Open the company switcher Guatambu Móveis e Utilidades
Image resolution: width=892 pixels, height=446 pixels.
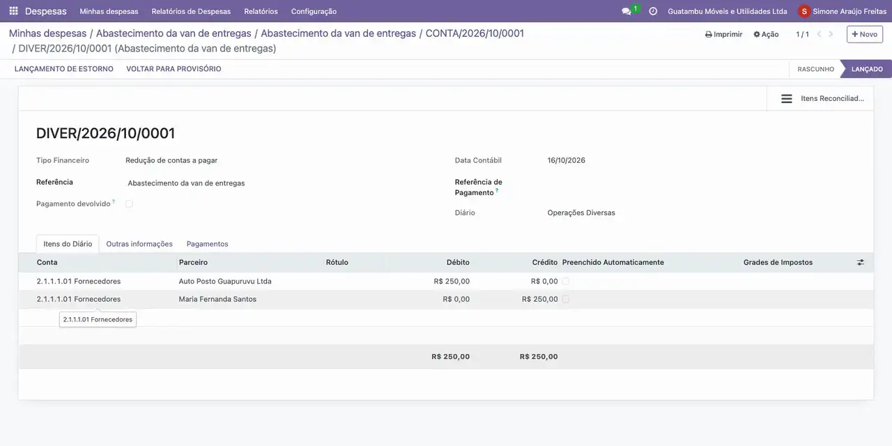point(728,11)
